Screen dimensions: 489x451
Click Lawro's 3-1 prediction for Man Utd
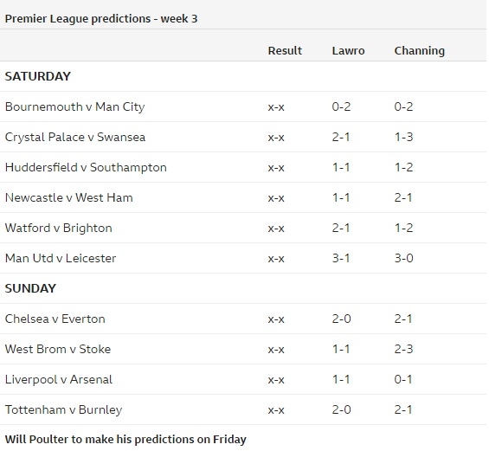coord(340,258)
